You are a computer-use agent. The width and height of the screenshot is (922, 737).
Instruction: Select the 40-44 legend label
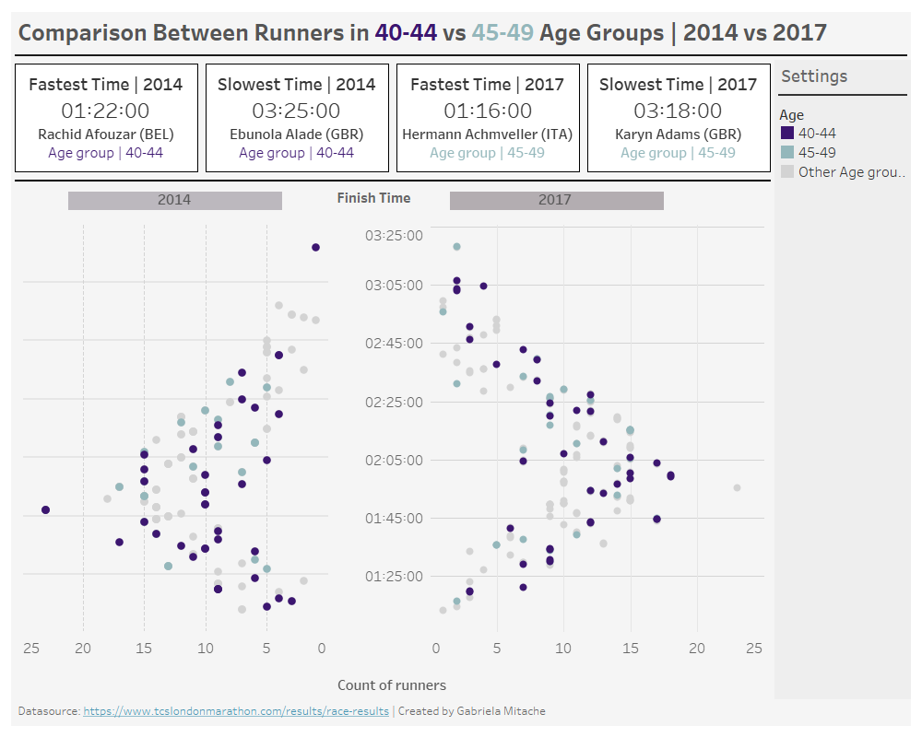817,134
